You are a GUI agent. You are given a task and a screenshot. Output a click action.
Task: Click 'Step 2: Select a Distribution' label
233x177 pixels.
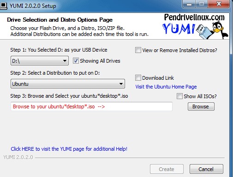pyautogui.click(x=55, y=73)
